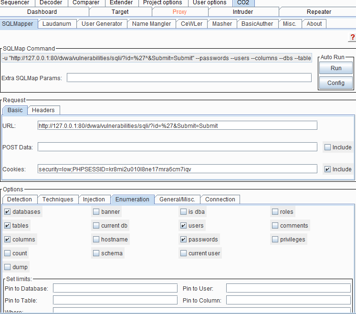Open the Target tab
The width and height of the screenshot is (356, 314).
click(x=120, y=12)
